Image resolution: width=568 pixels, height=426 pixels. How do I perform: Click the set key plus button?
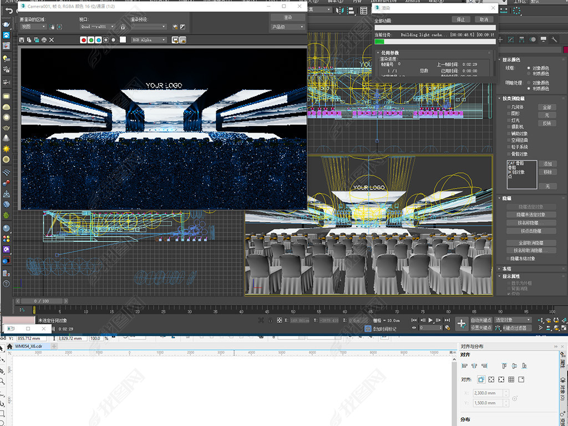461,324
